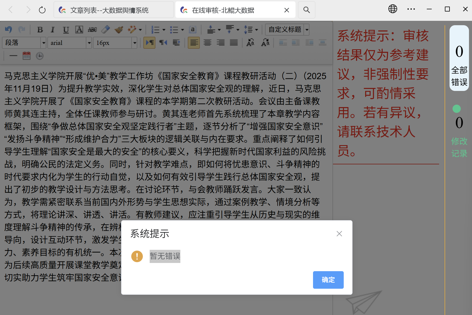This screenshot has width=472, height=315.
Task: Toggle underline formatting
Action: [66, 29]
